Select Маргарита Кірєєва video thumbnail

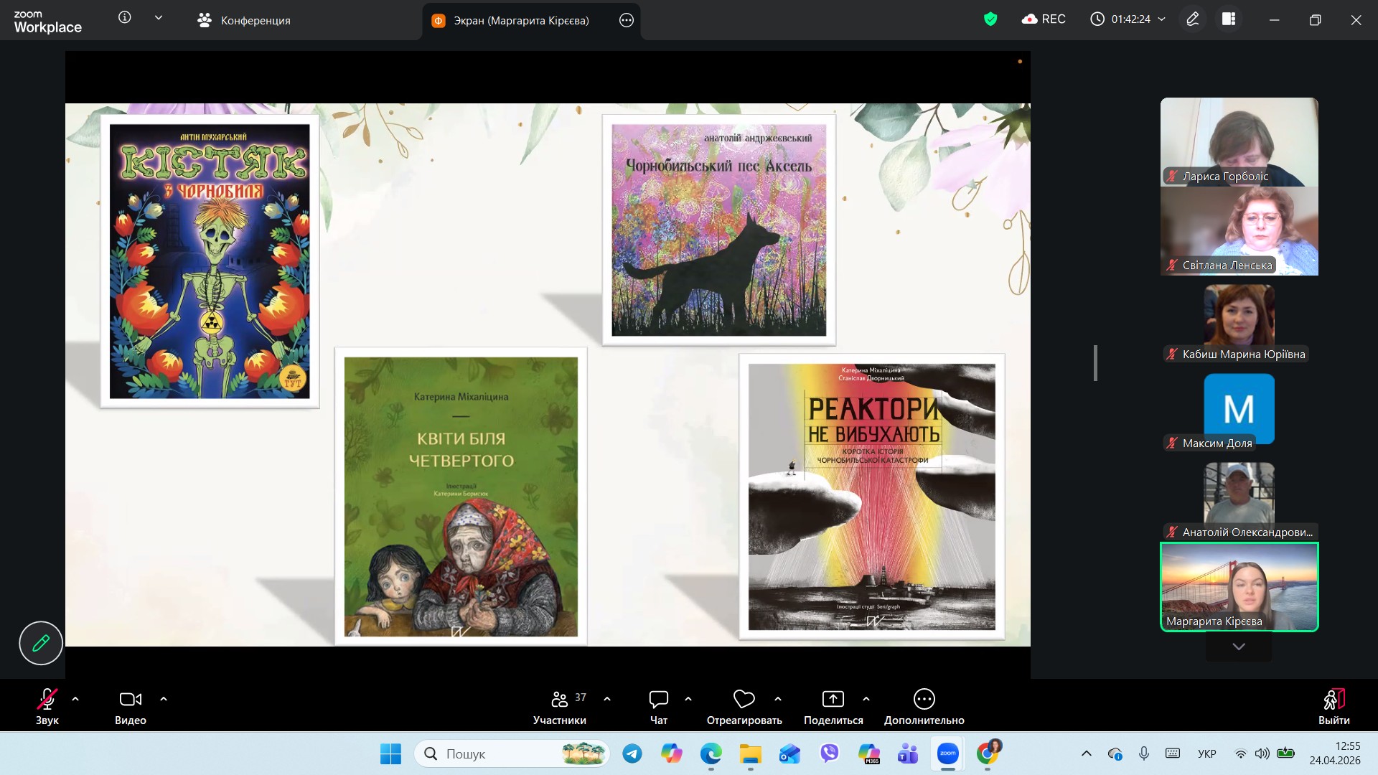click(x=1239, y=587)
